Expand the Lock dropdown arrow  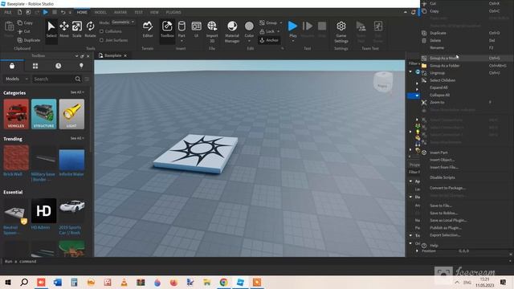pos(279,31)
